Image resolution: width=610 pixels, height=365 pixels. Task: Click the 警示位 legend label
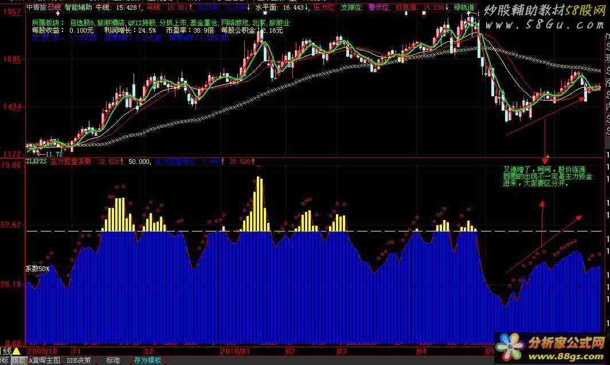378,7
